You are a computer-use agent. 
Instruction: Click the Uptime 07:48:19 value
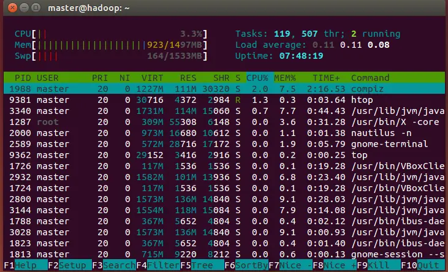pos(301,56)
